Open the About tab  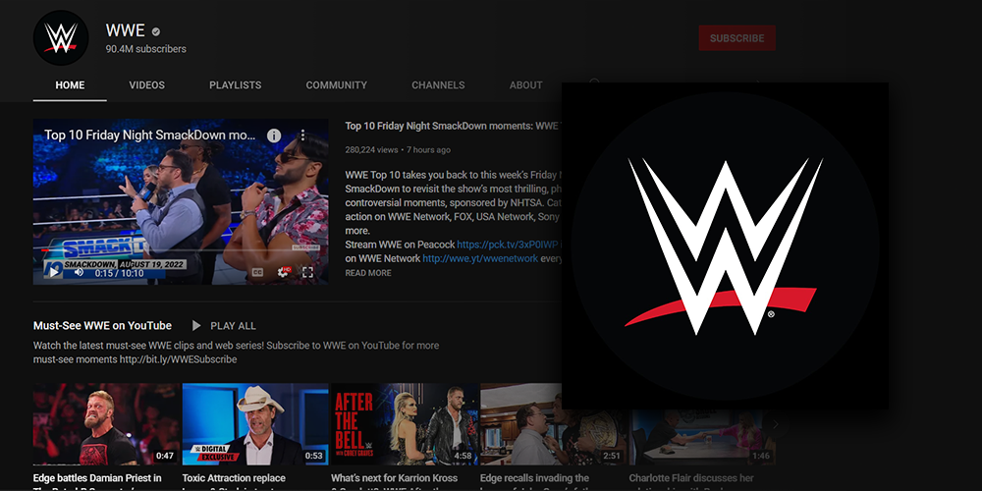click(526, 85)
